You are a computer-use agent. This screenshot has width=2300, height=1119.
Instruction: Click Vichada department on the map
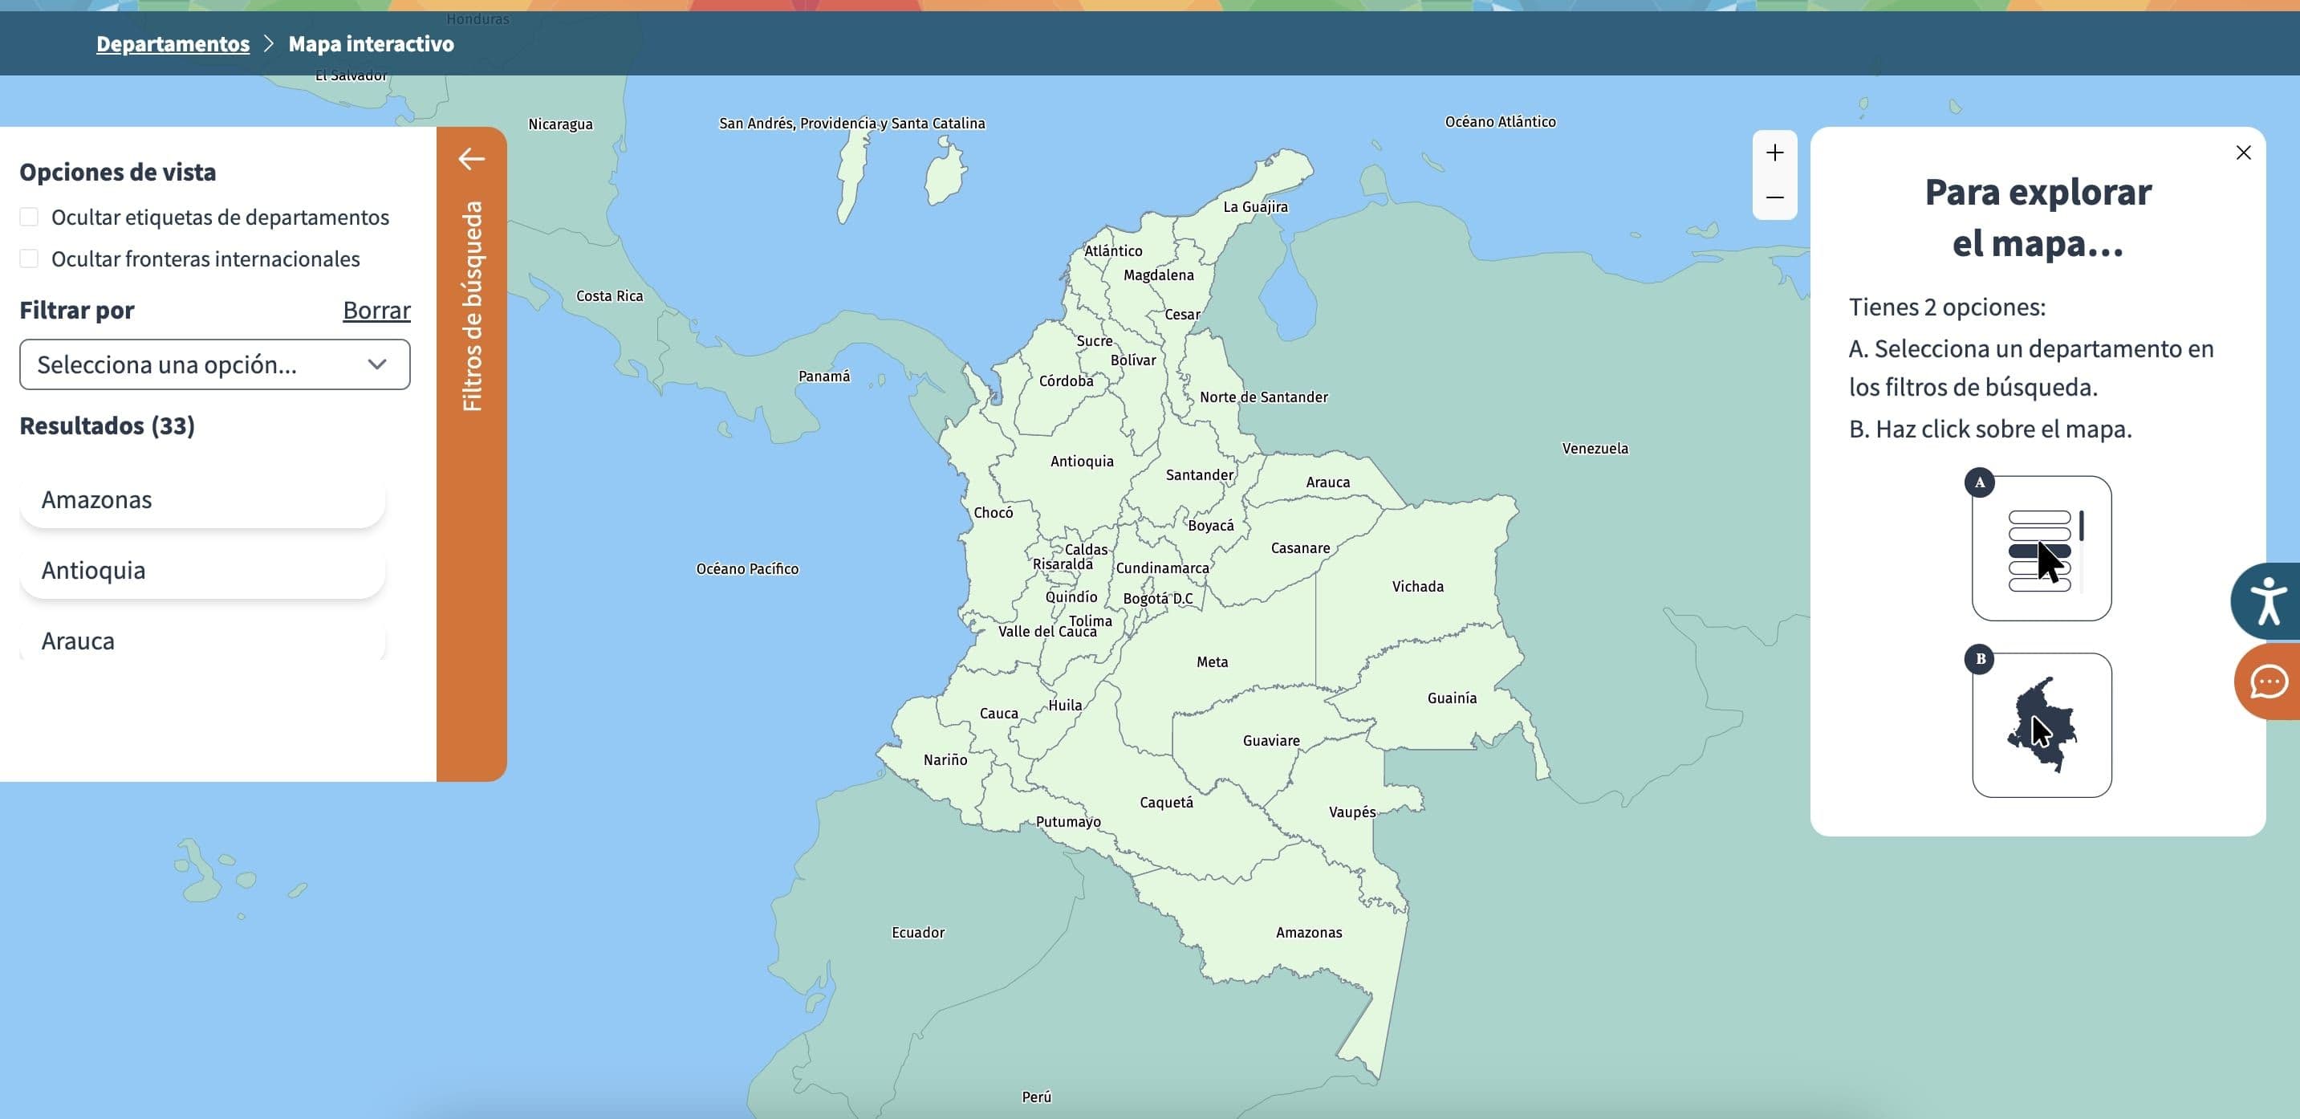pyautogui.click(x=1417, y=586)
